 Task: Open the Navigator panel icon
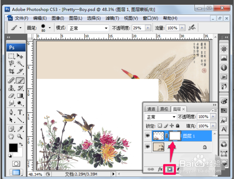click(x=224, y=49)
